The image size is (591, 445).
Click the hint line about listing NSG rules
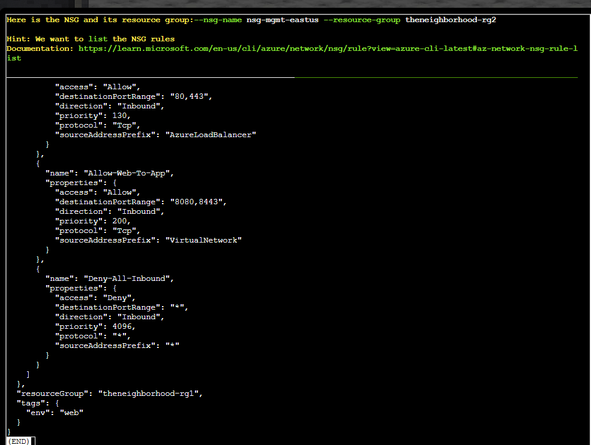point(91,39)
